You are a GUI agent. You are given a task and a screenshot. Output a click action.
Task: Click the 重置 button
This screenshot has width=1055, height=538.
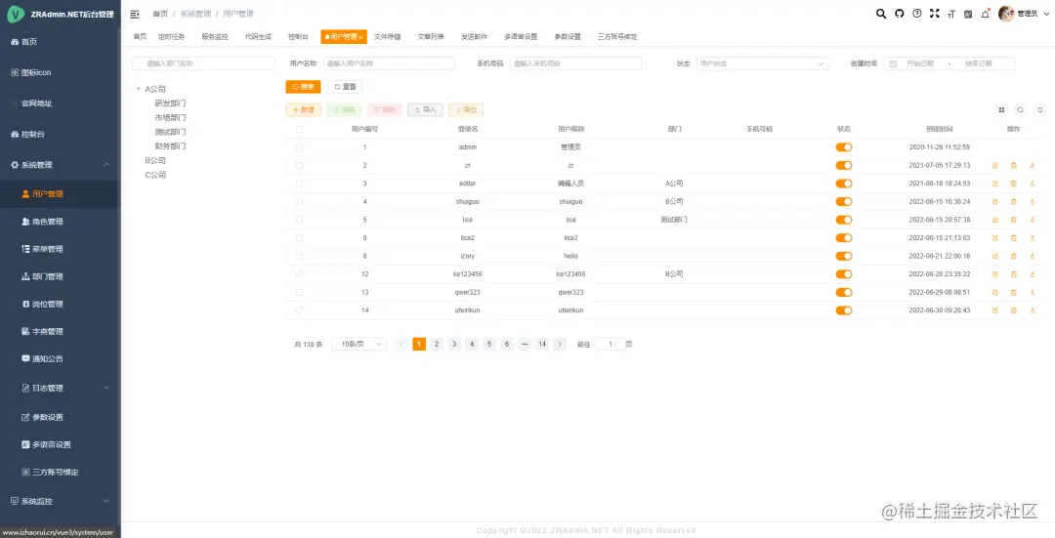click(345, 87)
